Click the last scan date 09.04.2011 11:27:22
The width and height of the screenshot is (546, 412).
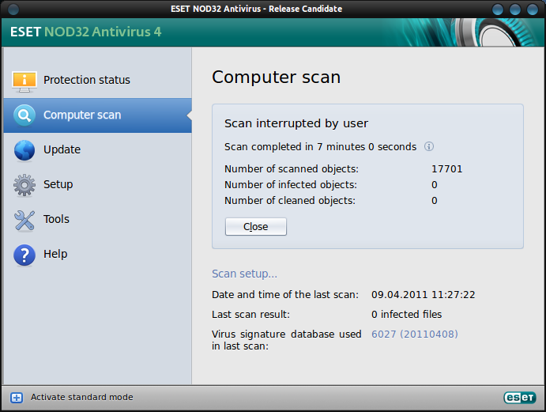coord(423,295)
